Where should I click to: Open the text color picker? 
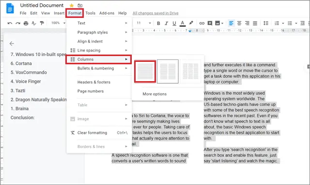(x=183, y=23)
